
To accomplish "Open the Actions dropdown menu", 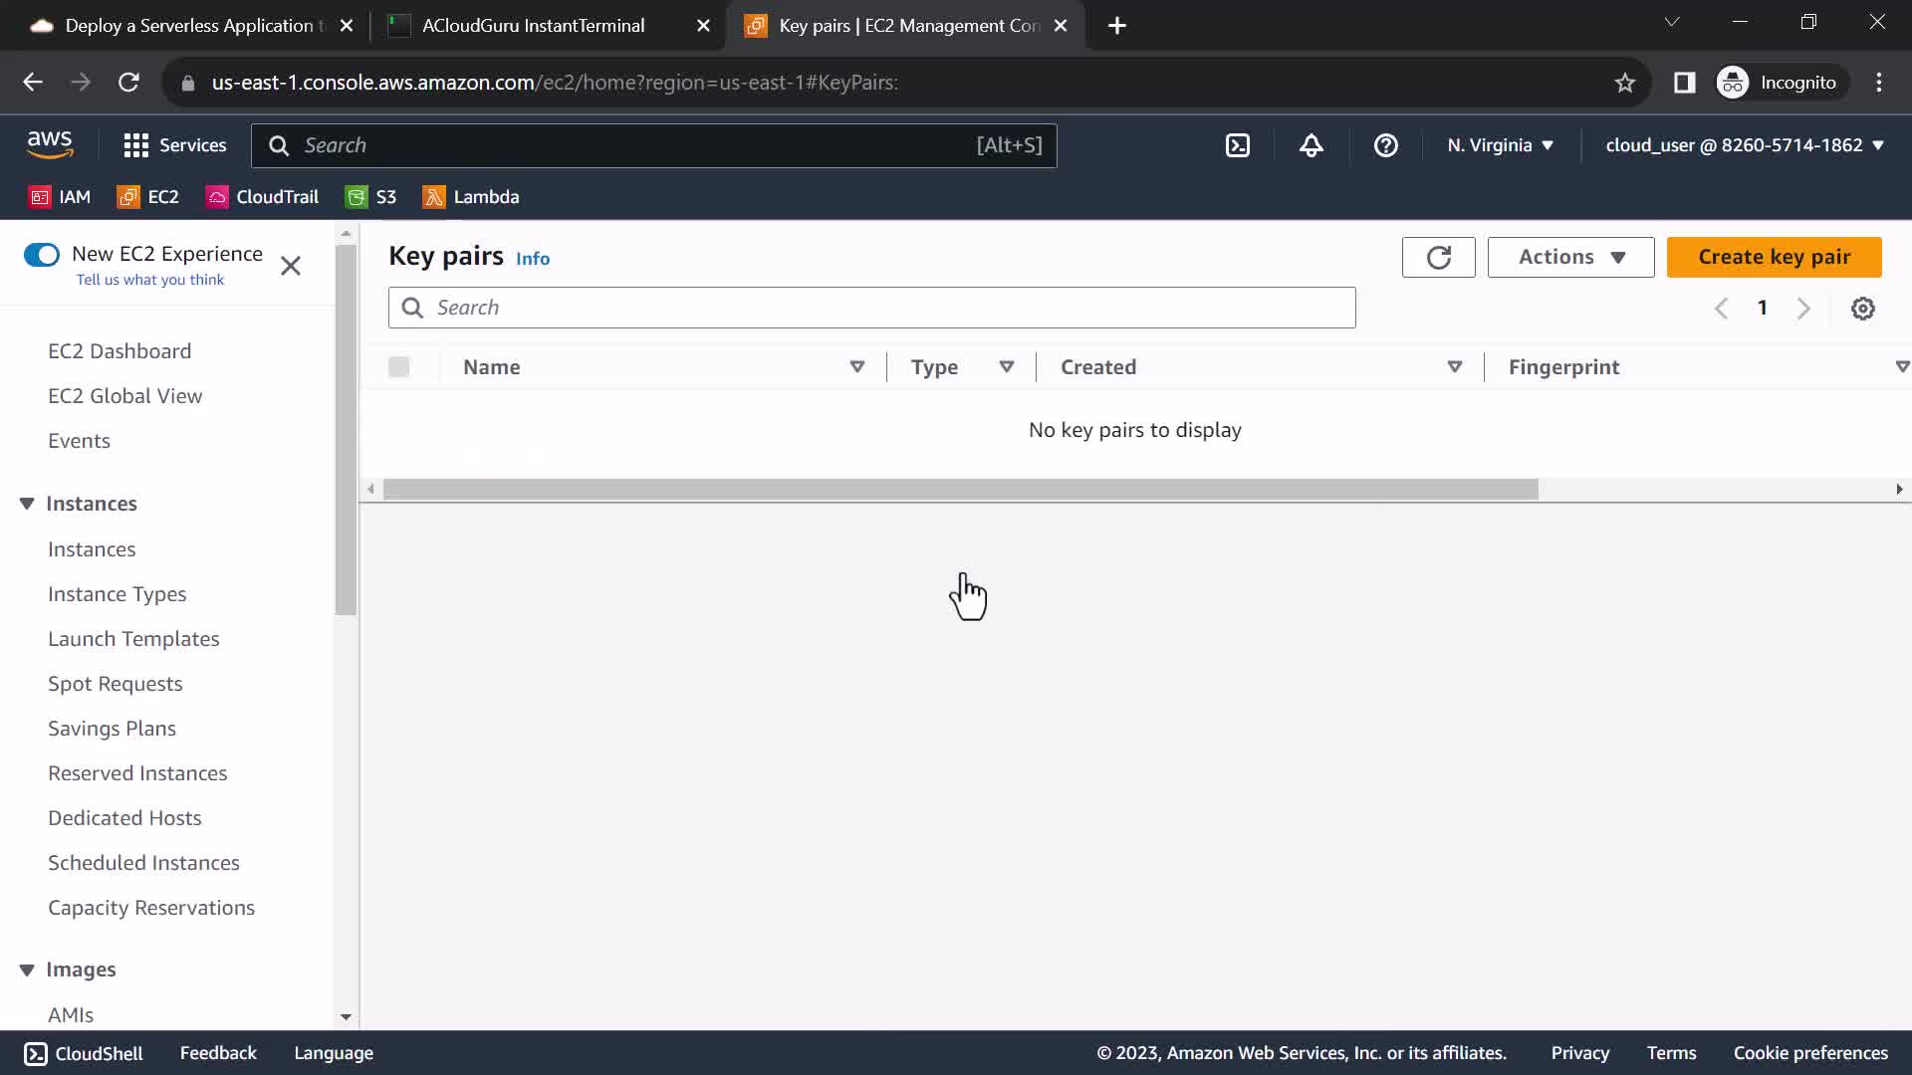I will (x=1570, y=258).
